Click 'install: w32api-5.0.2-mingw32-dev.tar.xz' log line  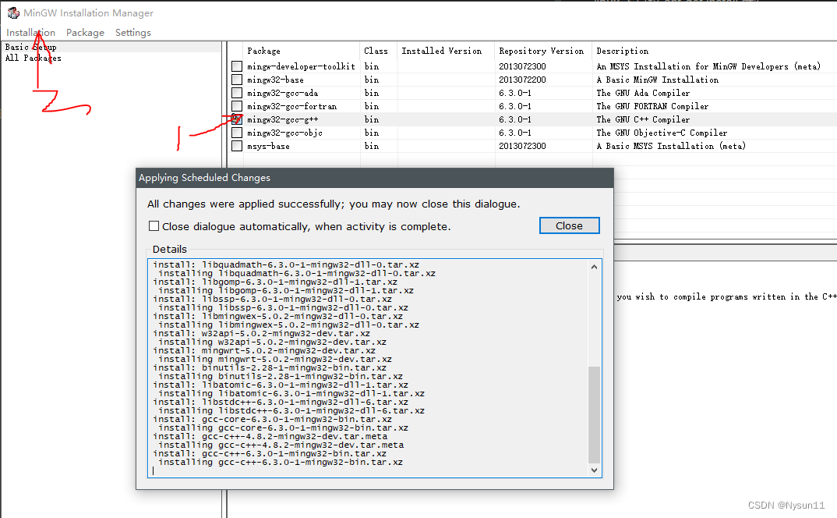tap(262, 333)
